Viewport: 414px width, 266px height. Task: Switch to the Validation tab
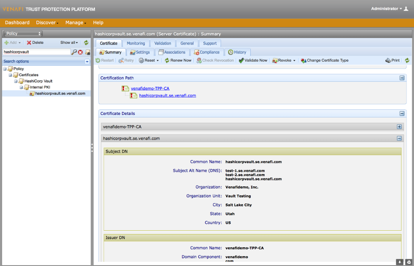coord(163,43)
